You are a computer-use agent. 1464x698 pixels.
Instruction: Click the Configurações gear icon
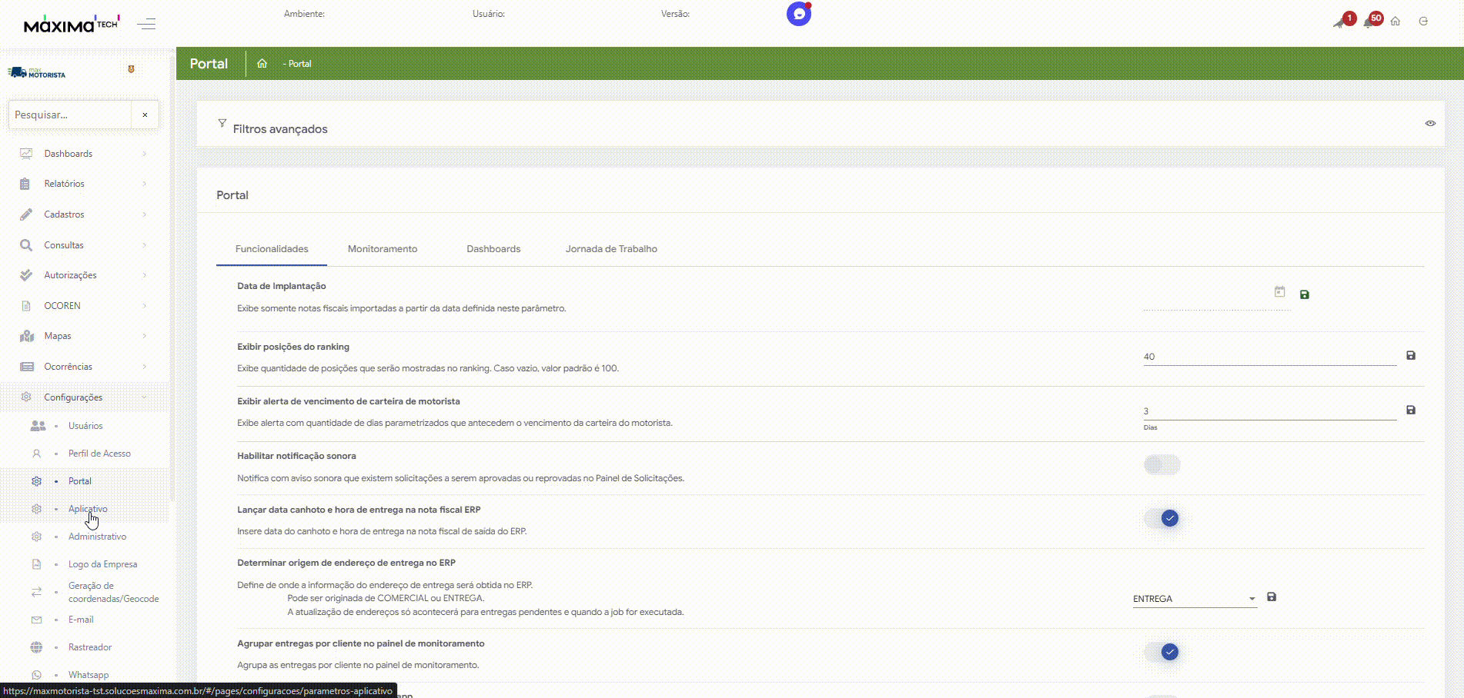tap(26, 397)
